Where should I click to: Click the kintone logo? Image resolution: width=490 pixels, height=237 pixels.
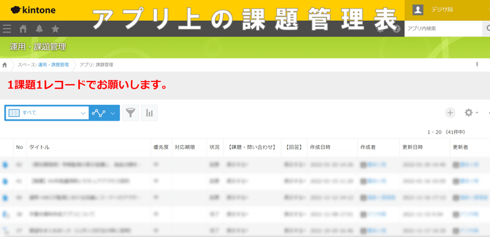point(33,10)
